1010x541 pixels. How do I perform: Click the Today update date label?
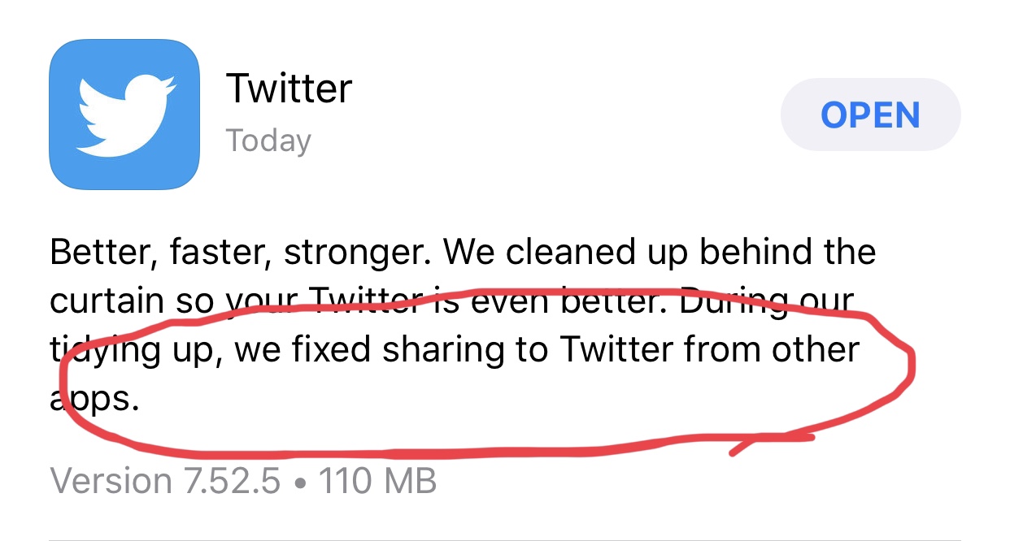[x=268, y=141]
